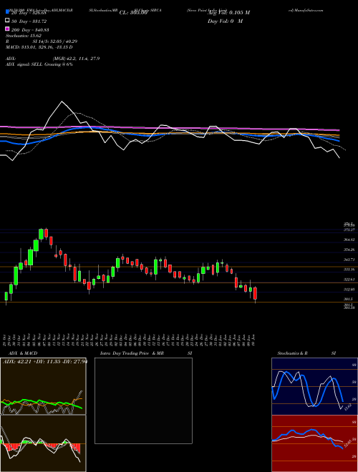Click the blue Stochastics oscillator chart
This screenshot has width=358, height=472.
pos(314,386)
